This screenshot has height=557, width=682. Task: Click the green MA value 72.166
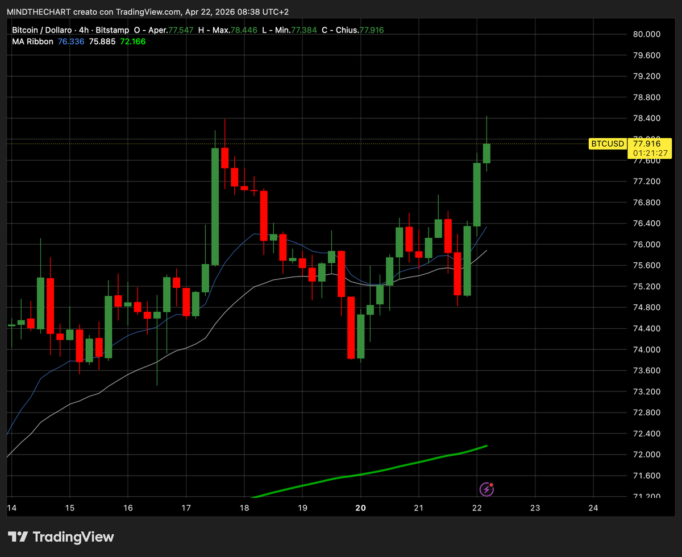click(x=132, y=41)
